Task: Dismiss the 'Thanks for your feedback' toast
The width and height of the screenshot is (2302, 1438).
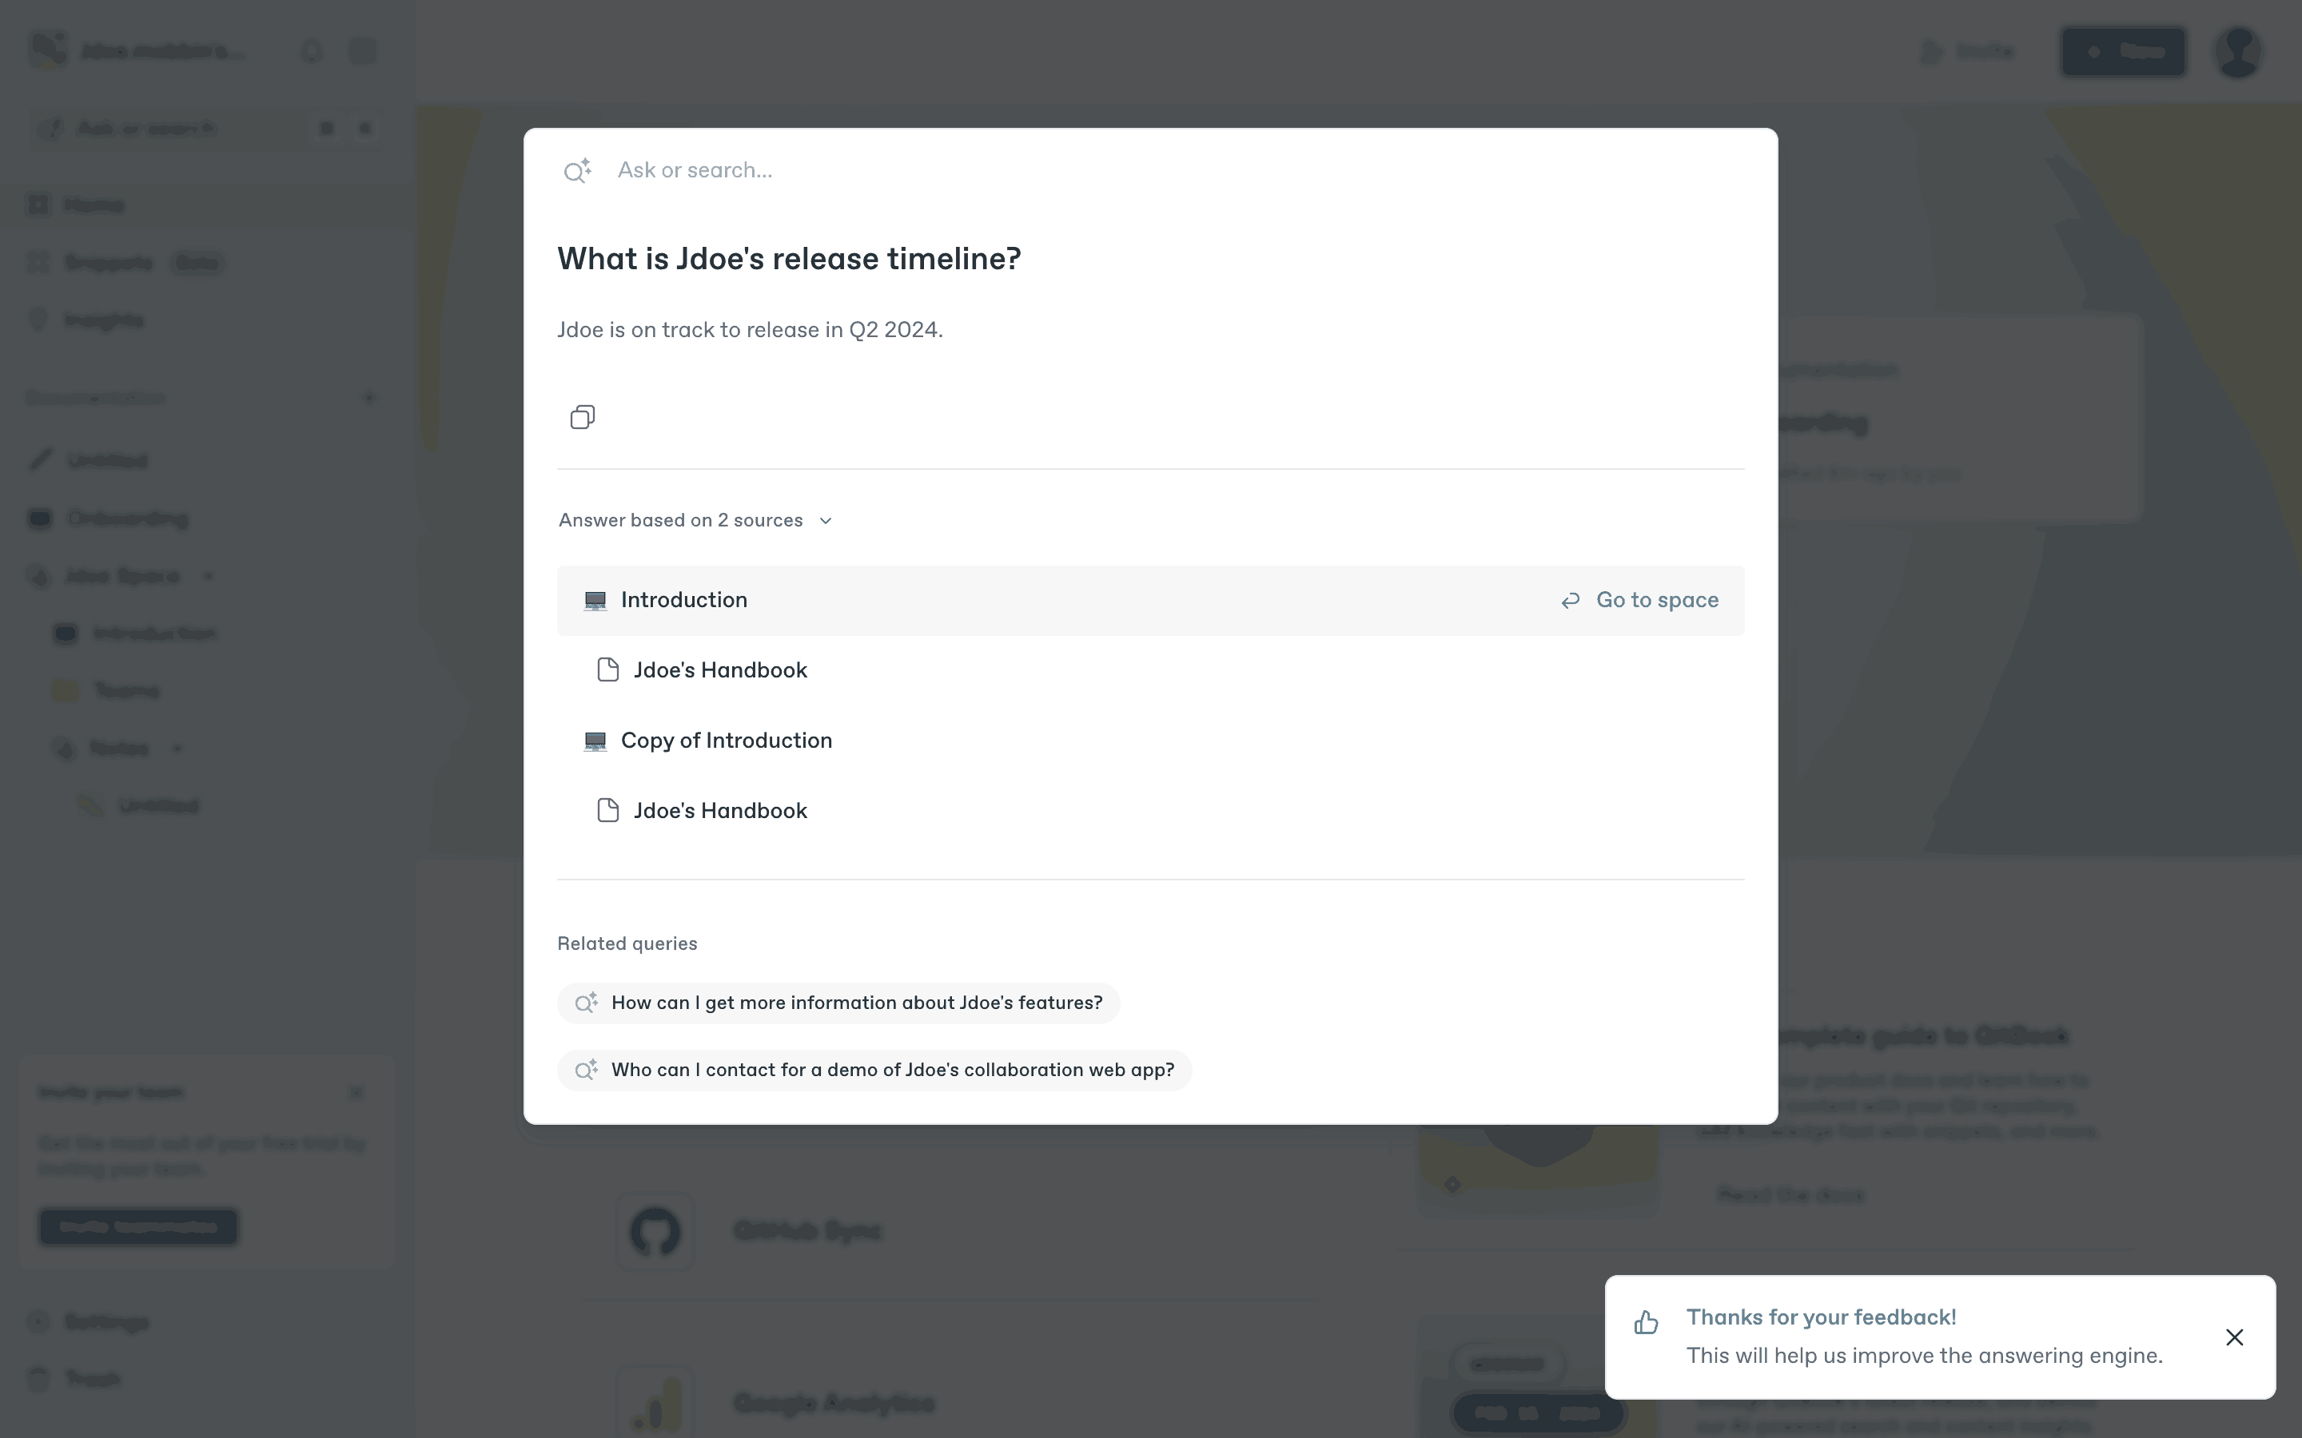Action: tap(2235, 1337)
